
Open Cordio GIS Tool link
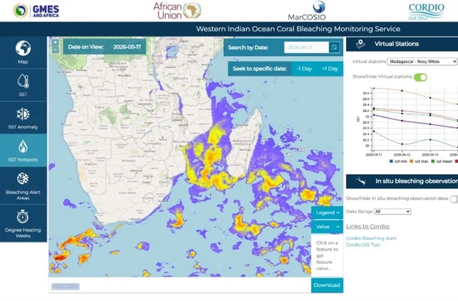pos(363,245)
